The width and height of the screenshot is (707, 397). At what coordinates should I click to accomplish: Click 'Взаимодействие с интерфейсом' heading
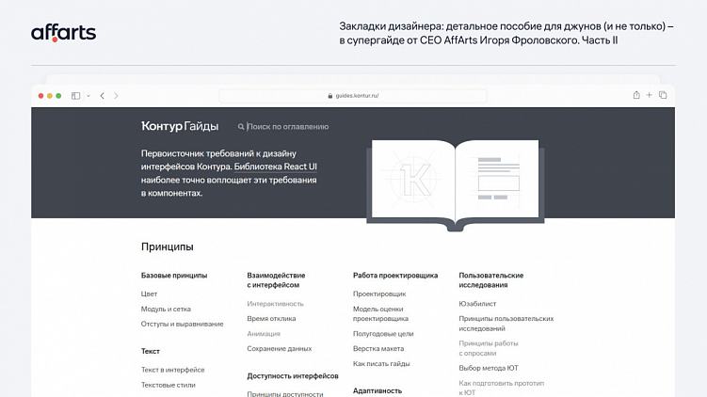click(x=276, y=280)
